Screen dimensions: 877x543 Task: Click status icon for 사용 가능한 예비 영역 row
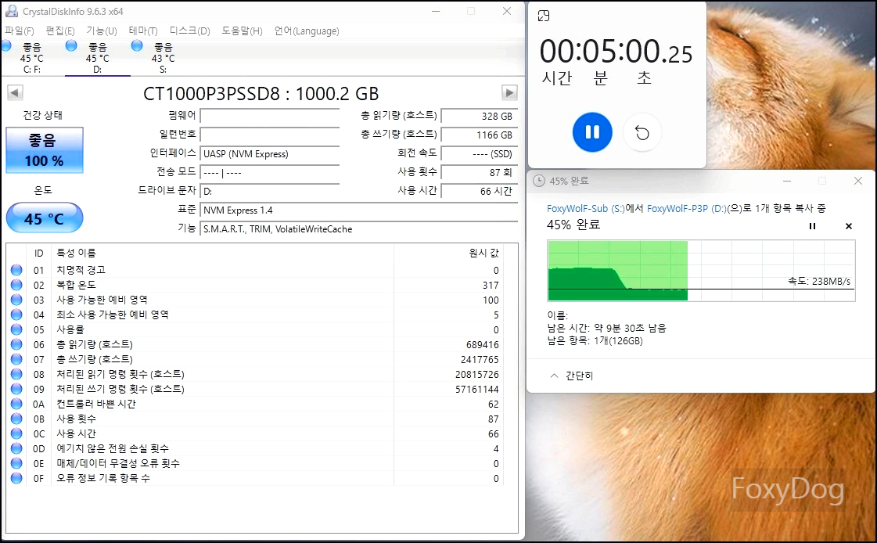[x=16, y=300]
